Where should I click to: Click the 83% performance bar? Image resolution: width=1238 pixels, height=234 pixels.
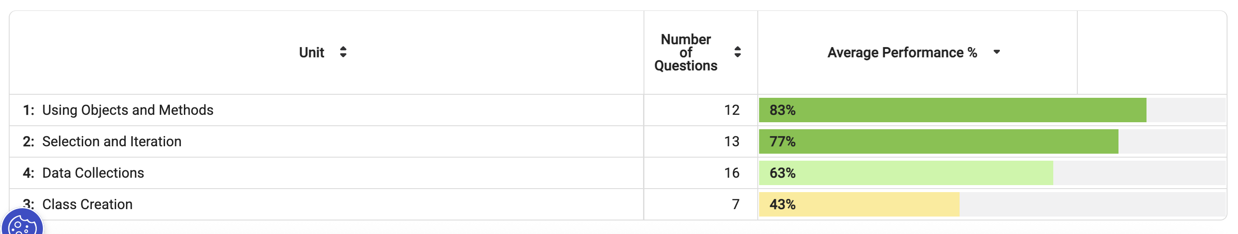pyautogui.click(x=952, y=110)
